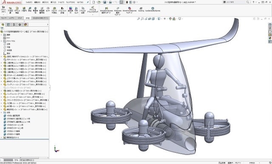
Task: Toggle the Select cursor tool
Action: click(x=121, y=2)
